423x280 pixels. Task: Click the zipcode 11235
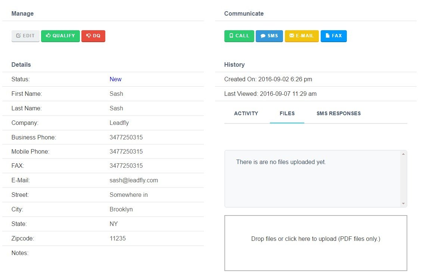(x=118, y=239)
